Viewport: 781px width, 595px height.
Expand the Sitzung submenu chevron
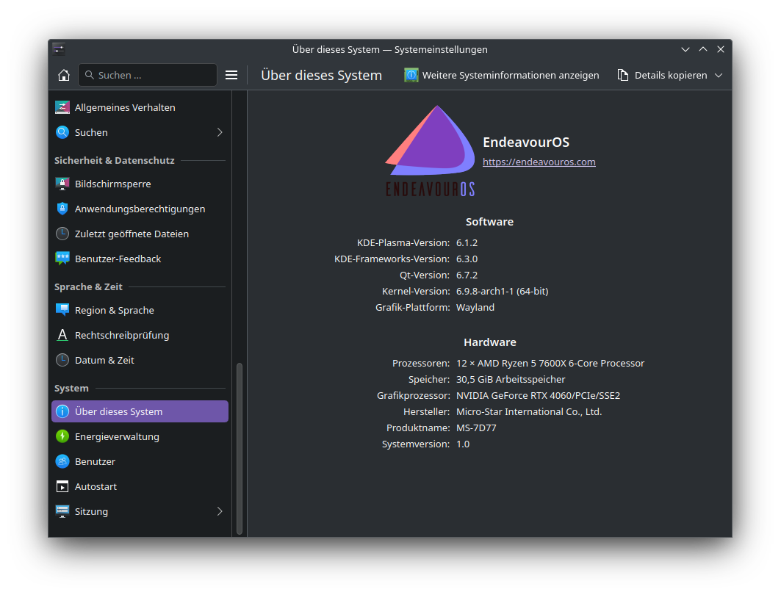tap(220, 511)
